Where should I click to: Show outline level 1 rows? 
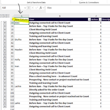(2, 16)
